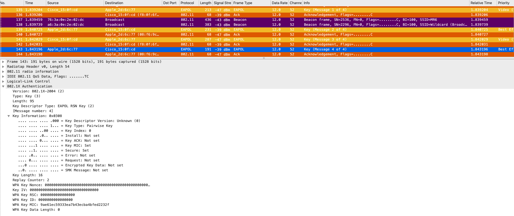Click the Destination column header
The width and height of the screenshot is (514, 216).
pyautogui.click(x=114, y=3)
